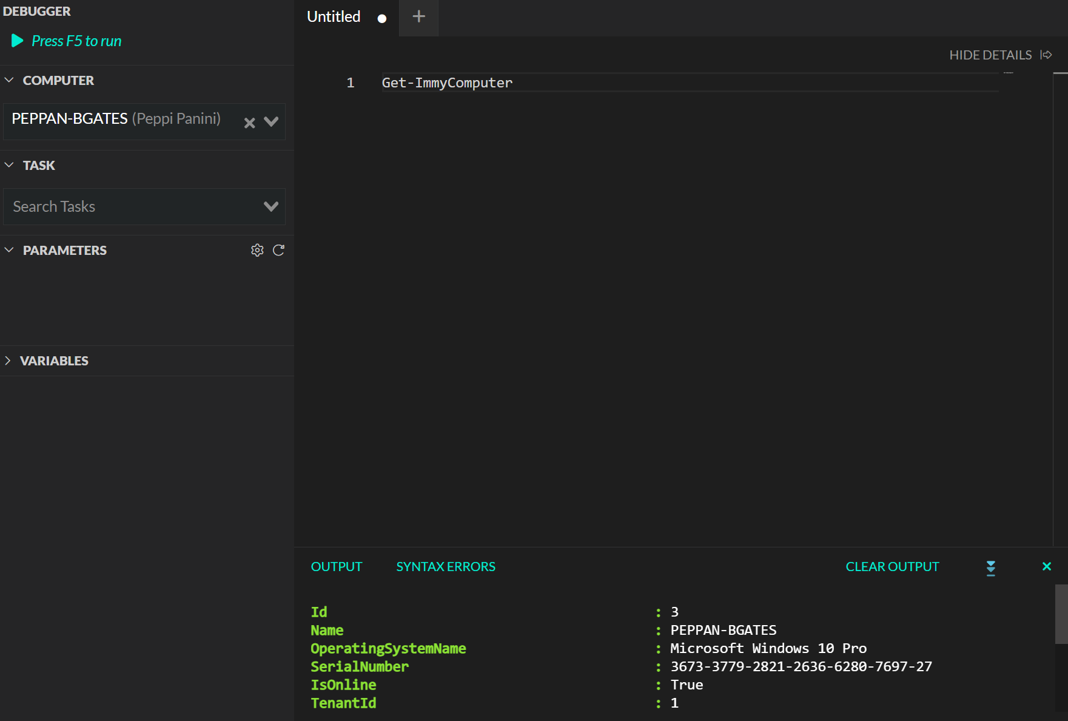Click Hide Details button

coord(1000,55)
